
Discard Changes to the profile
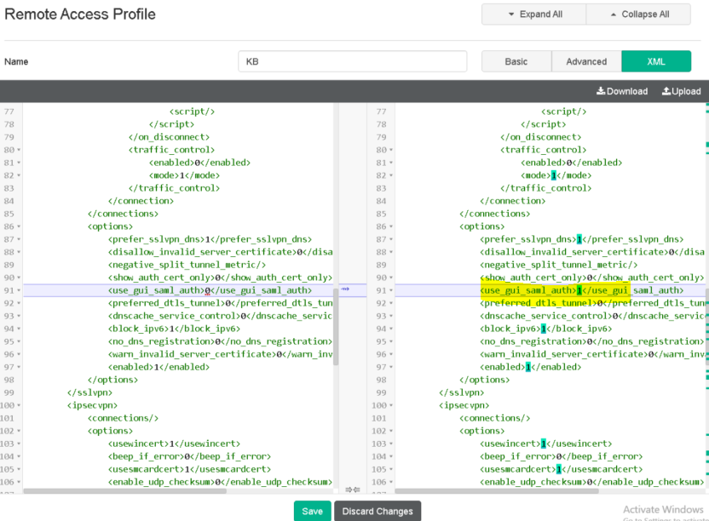click(x=377, y=511)
